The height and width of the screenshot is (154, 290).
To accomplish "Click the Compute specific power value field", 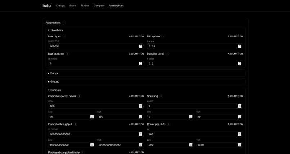I will click(96, 106).
